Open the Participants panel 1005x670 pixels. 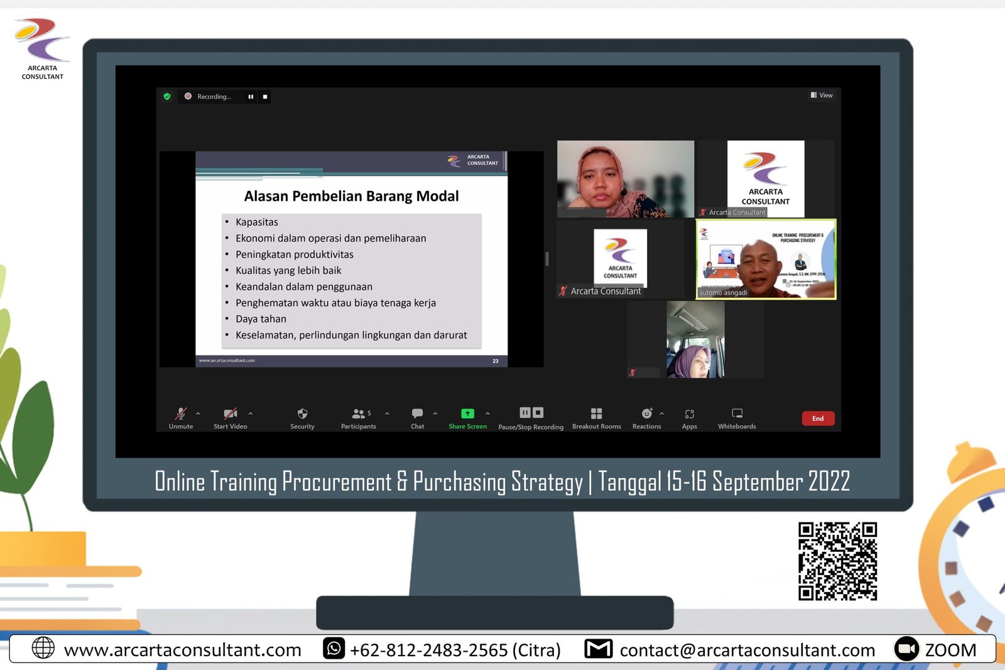(359, 414)
